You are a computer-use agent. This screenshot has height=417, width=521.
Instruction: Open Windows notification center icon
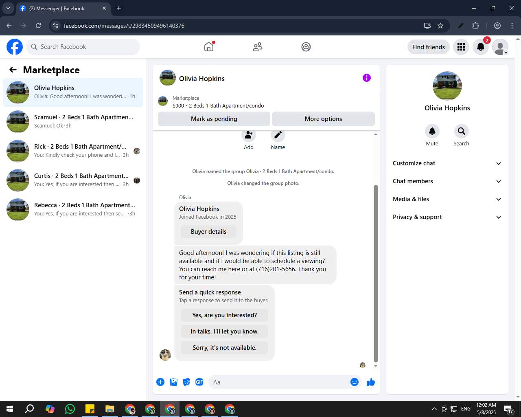pos(508,409)
